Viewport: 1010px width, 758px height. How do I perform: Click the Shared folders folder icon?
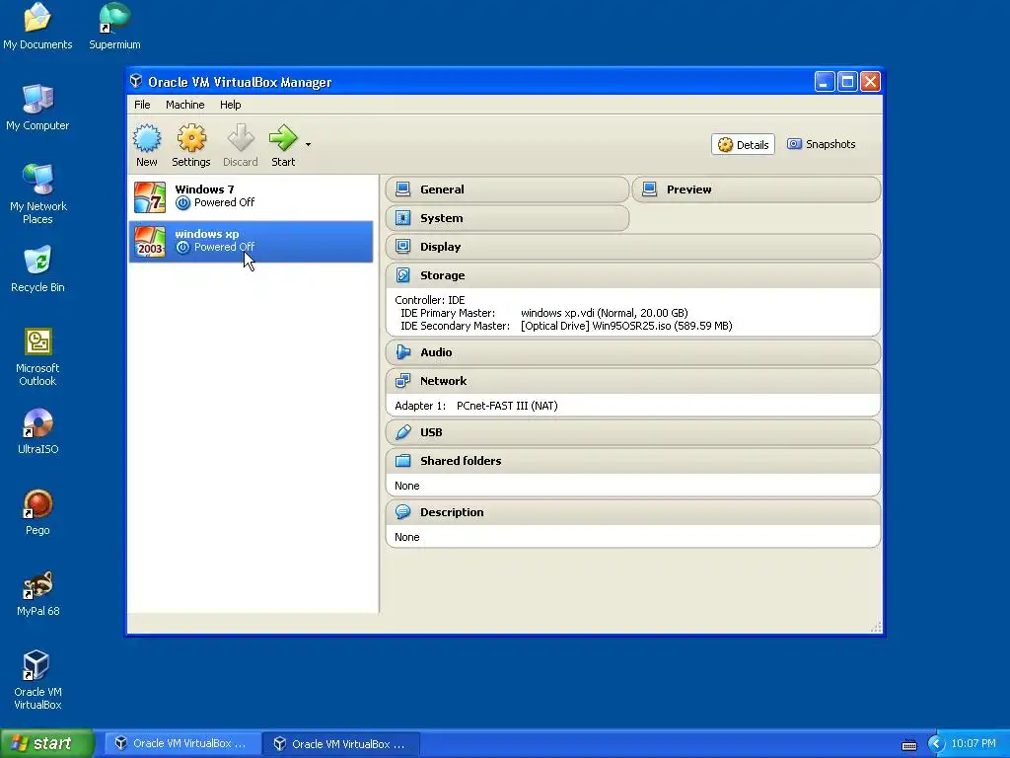[x=403, y=461]
